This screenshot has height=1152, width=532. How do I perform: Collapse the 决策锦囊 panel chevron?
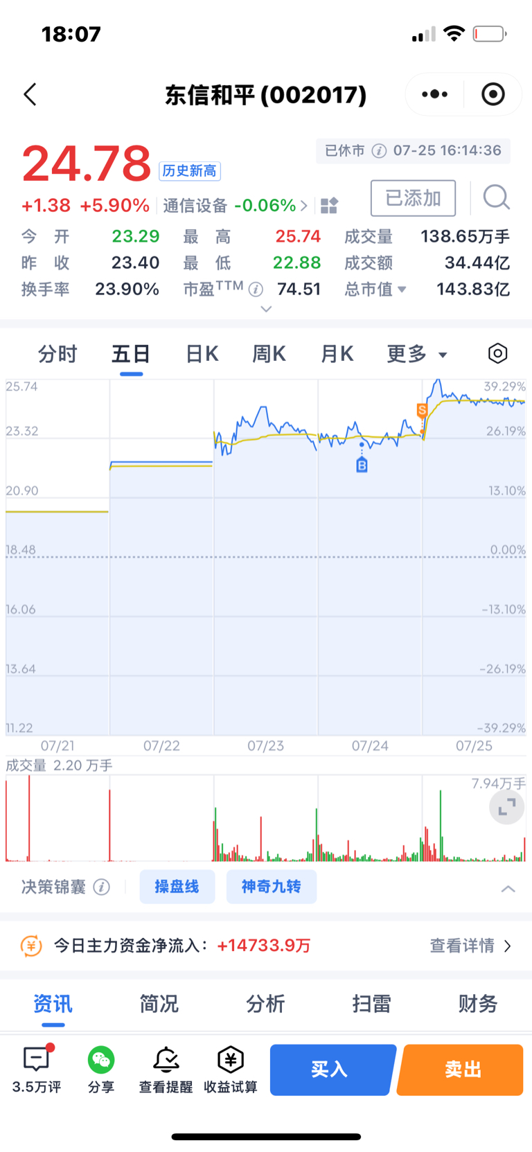pyautogui.click(x=508, y=888)
